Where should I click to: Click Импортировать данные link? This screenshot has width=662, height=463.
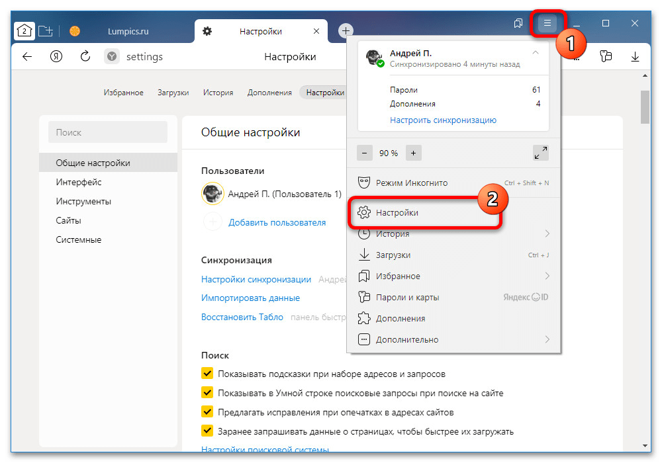click(250, 298)
